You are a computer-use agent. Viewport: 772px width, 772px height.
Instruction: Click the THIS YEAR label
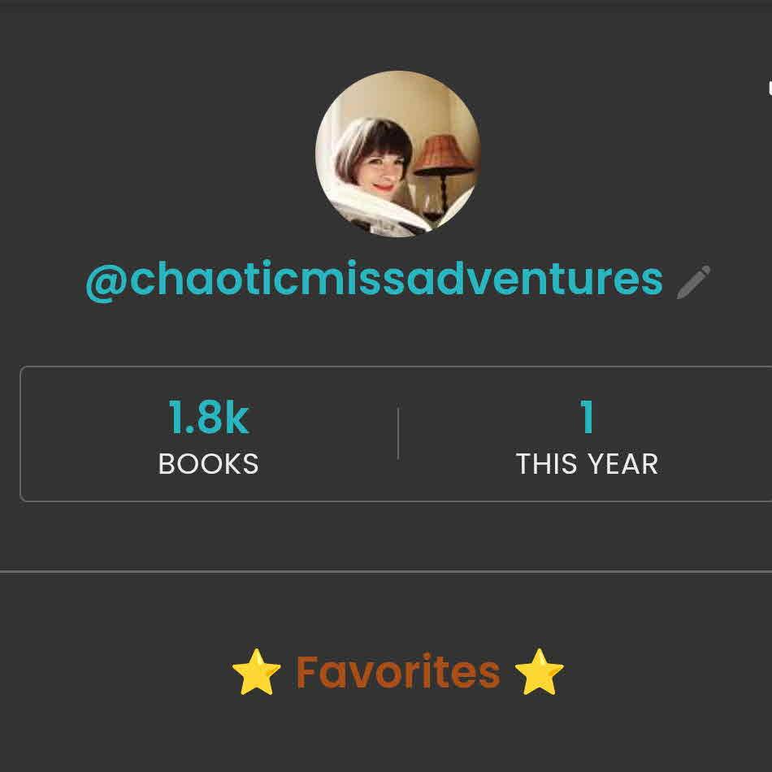(x=587, y=464)
